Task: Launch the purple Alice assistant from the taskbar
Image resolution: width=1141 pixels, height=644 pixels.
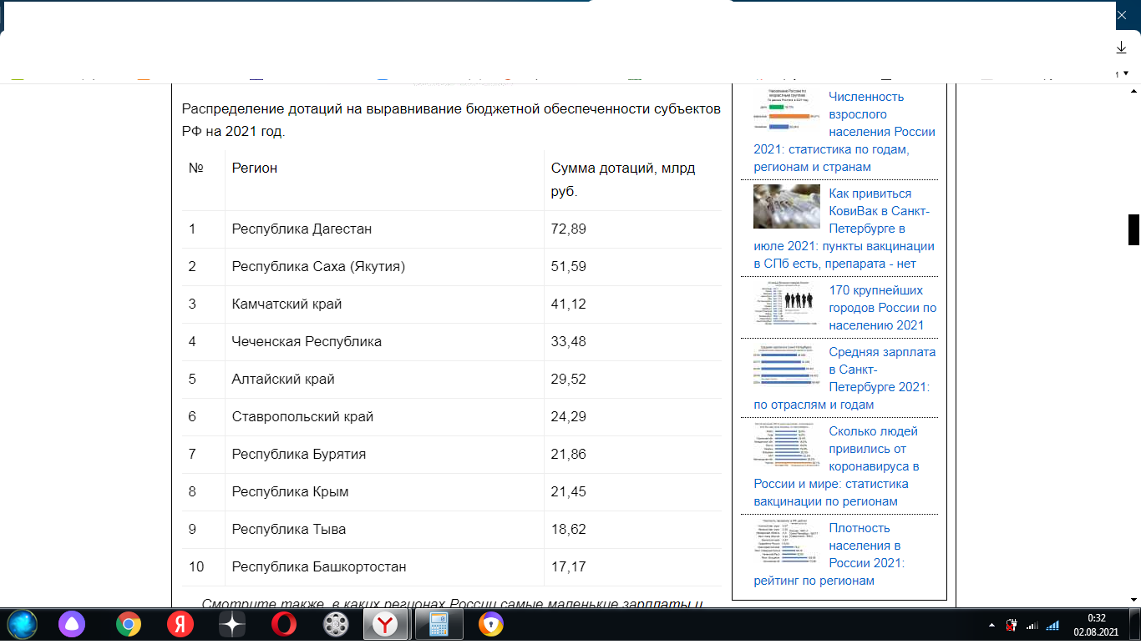Action: (71, 624)
